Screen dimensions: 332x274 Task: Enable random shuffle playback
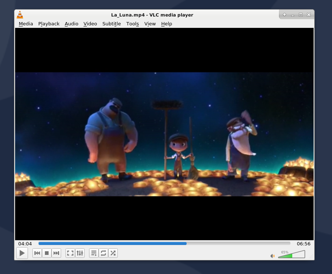(113, 253)
